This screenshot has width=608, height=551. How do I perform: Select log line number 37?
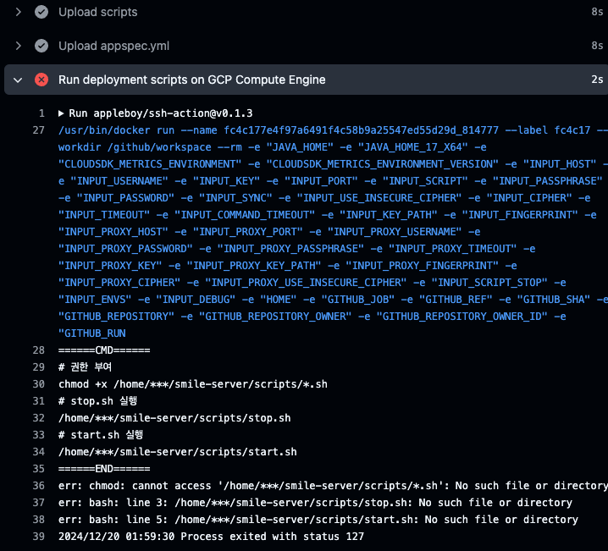click(39, 503)
